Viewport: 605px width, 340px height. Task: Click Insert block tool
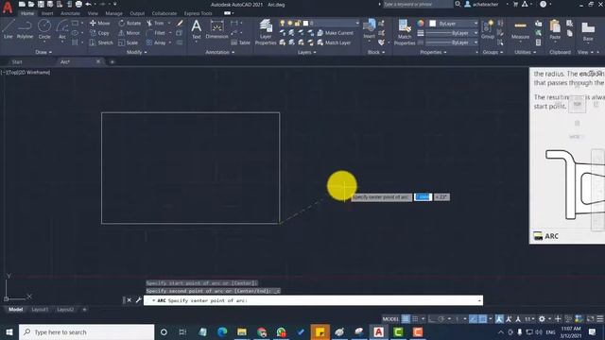[x=369, y=29]
